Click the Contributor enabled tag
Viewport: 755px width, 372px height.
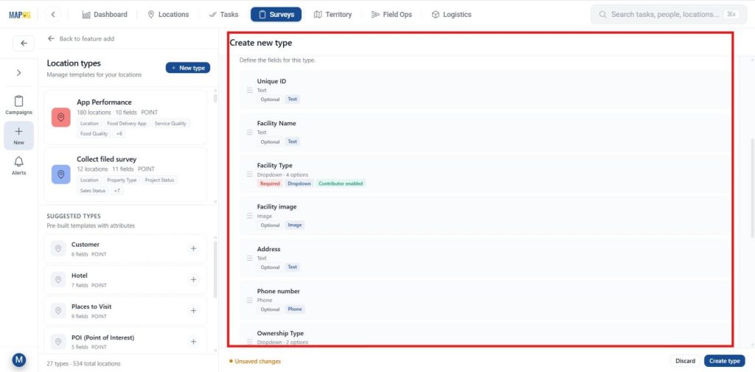(341, 183)
